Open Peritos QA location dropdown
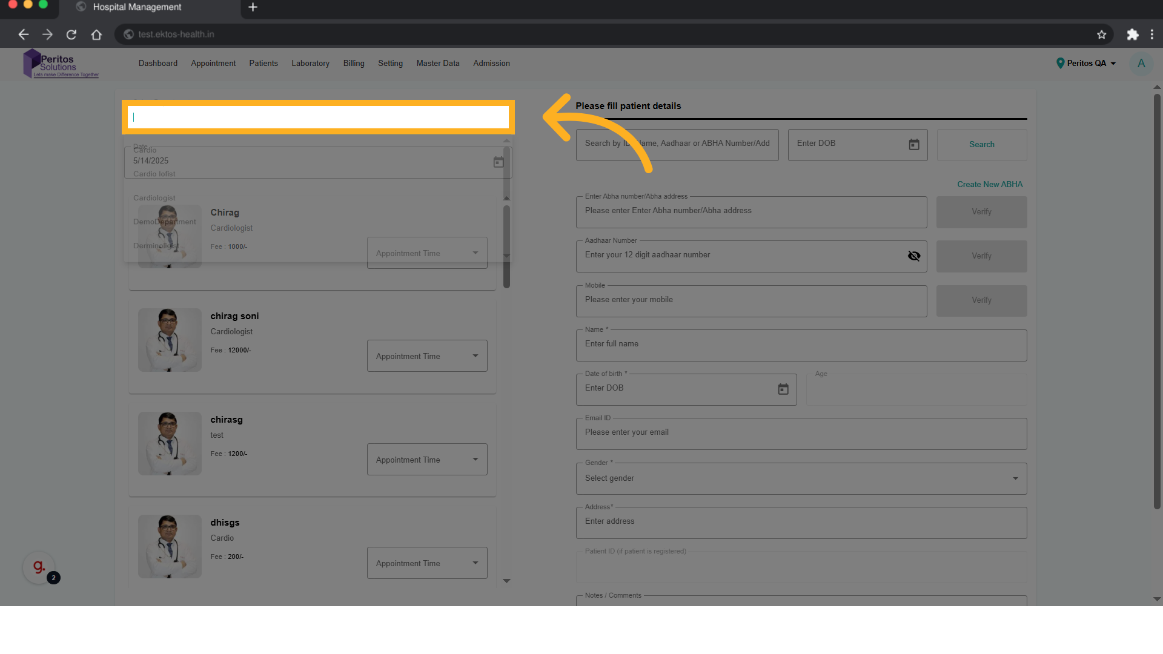Viewport: 1163px width, 654px height. pos(1086,64)
